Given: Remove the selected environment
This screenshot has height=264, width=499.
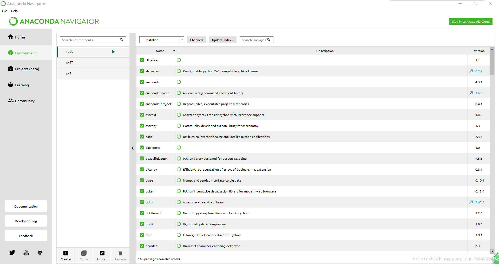Looking at the screenshot, I should point(120,255).
